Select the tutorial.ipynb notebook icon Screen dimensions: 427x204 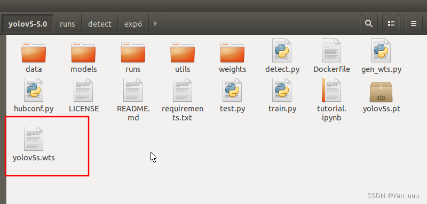[x=331, y=90]
